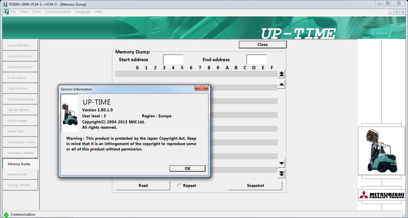Screen dimensions: 408x218
Task: Minimize the inner Memory Dump child window
Action: tap(391, 12)
